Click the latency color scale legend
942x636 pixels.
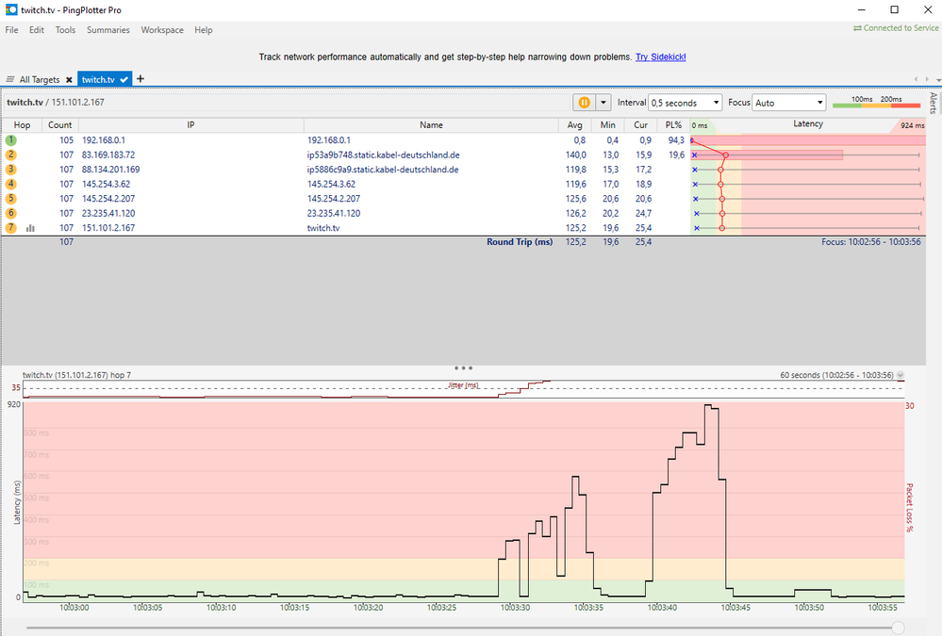click(x=877, y=102)
